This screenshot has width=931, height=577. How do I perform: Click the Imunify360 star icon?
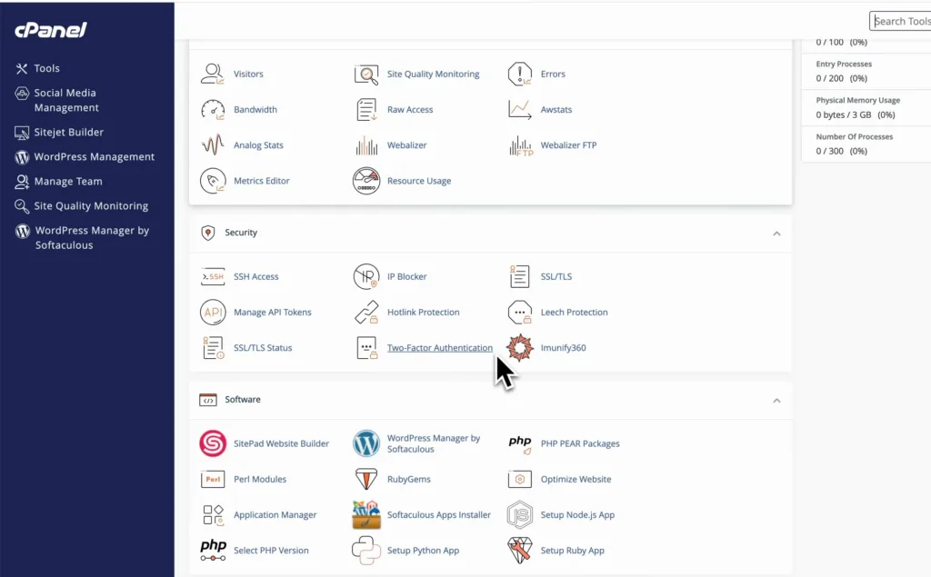click(519, 348)
